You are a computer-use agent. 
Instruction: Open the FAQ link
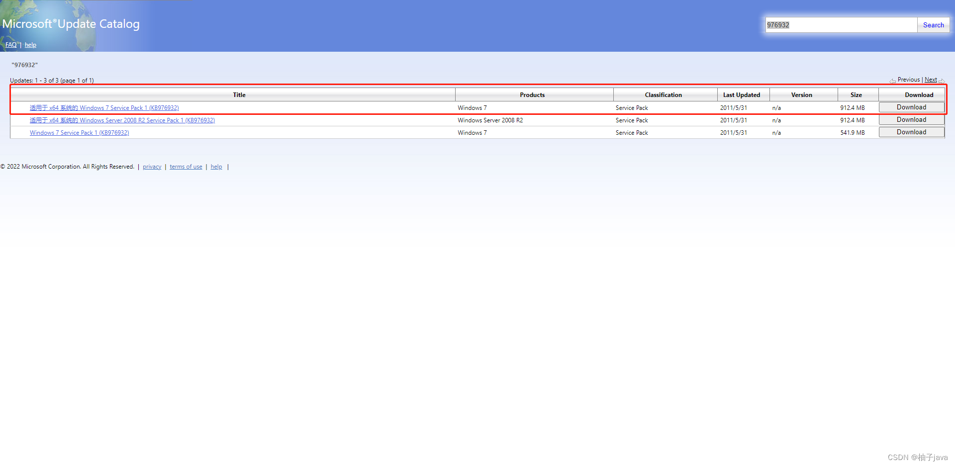pos(11,45)
